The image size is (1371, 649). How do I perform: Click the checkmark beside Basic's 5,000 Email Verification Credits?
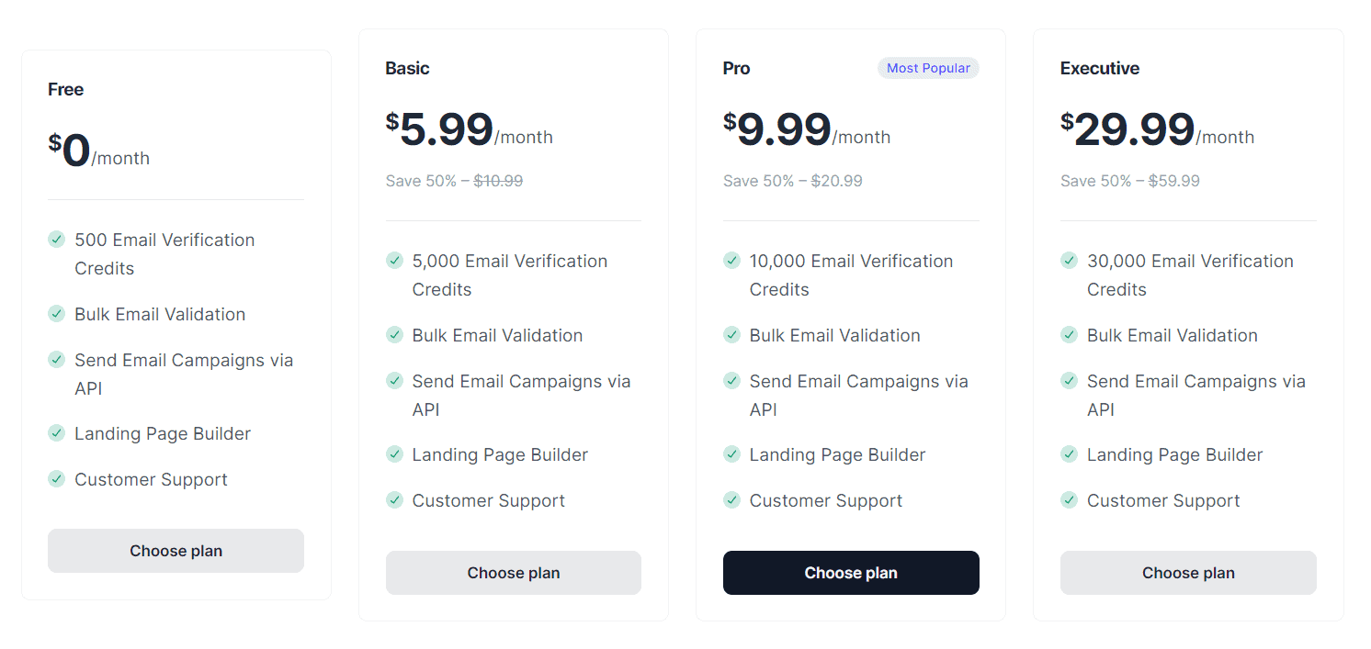click(x=394, y=261)
